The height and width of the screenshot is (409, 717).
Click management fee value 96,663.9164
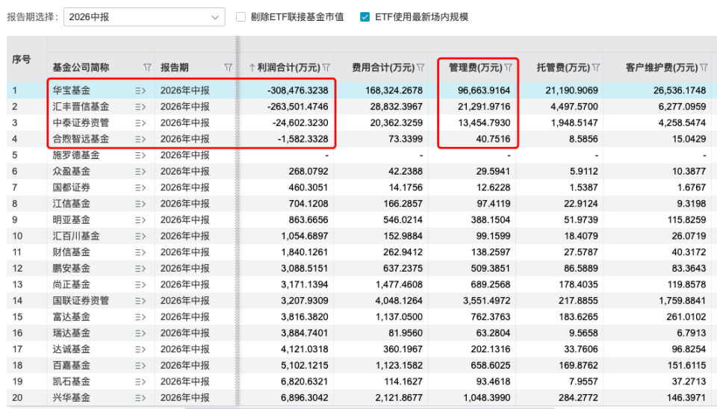484,90
